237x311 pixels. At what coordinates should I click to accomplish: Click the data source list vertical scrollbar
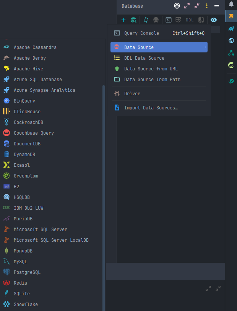click(x=104, y=198)
